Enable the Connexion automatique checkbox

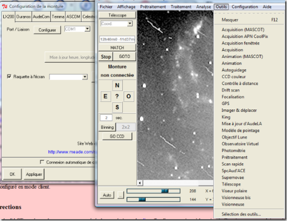[x=42, y=162]
